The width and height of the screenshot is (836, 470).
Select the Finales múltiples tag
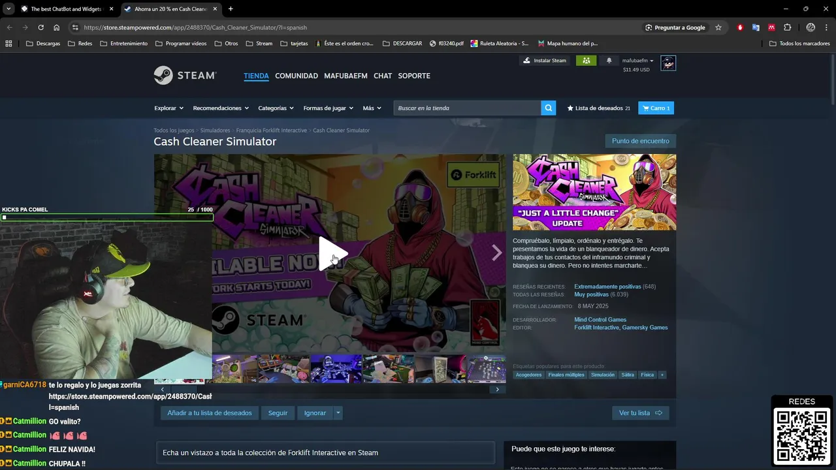[566, 375]
